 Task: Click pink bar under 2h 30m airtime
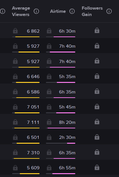[71, 143]
